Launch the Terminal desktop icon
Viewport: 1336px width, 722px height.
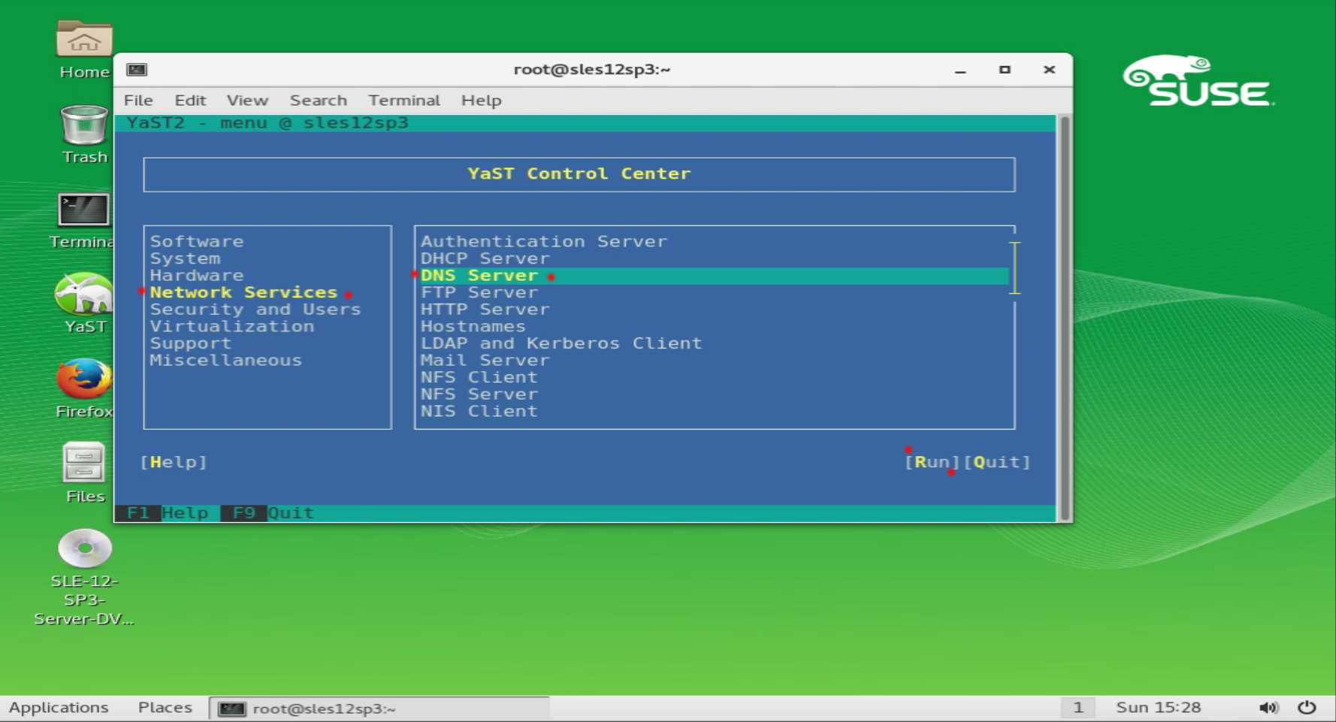point(84,210)
